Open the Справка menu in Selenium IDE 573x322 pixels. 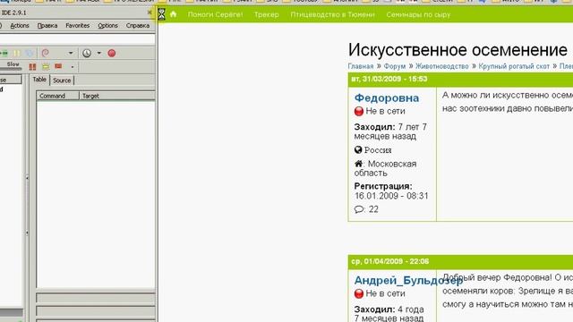tap(138, 26)
